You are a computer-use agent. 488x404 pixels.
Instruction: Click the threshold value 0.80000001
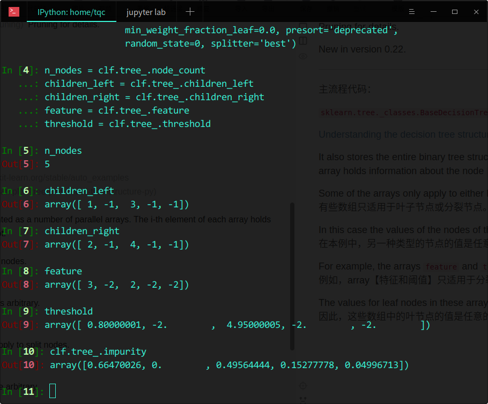pos(114,325)
